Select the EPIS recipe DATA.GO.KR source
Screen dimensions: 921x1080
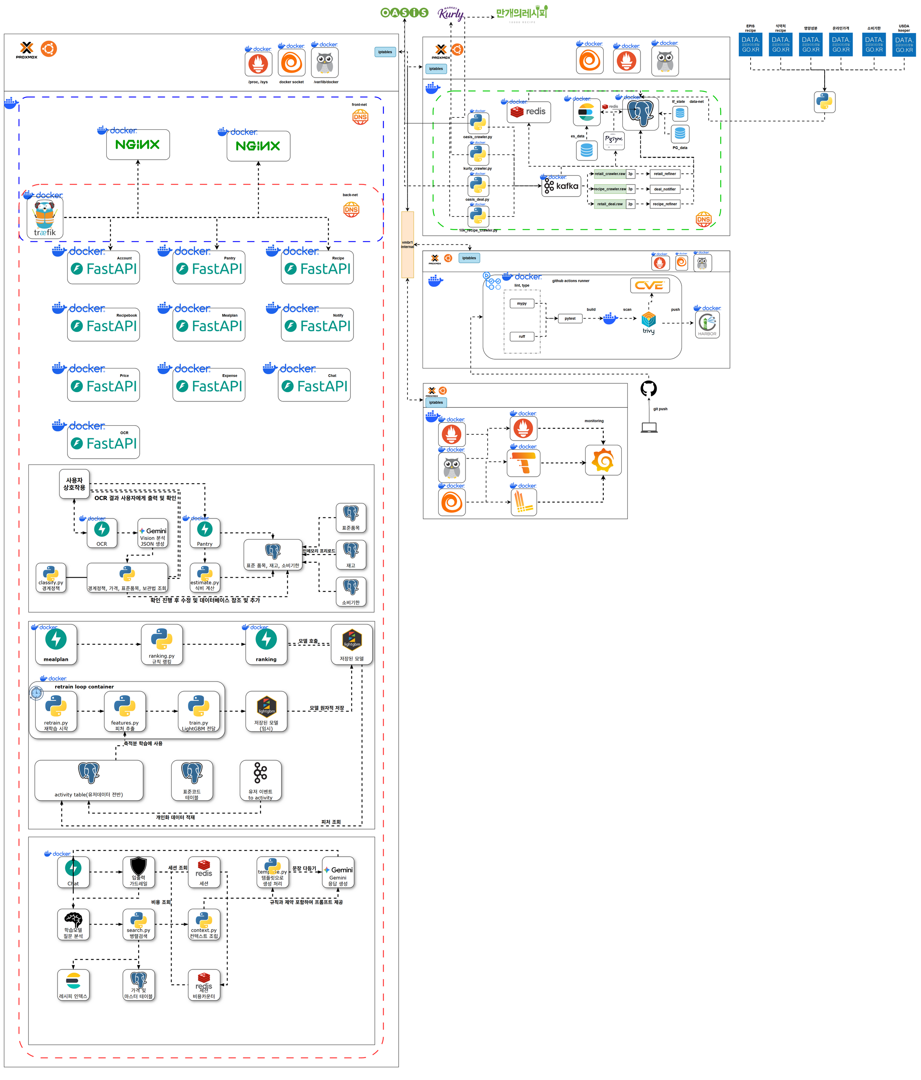(751, 45)
